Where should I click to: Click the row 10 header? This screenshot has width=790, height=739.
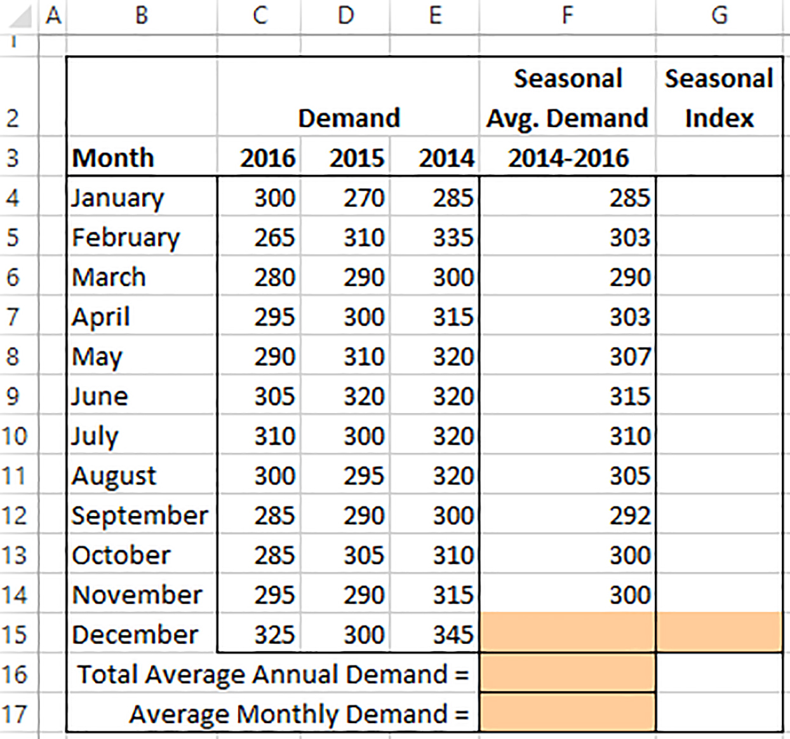[x=15, y=436]
